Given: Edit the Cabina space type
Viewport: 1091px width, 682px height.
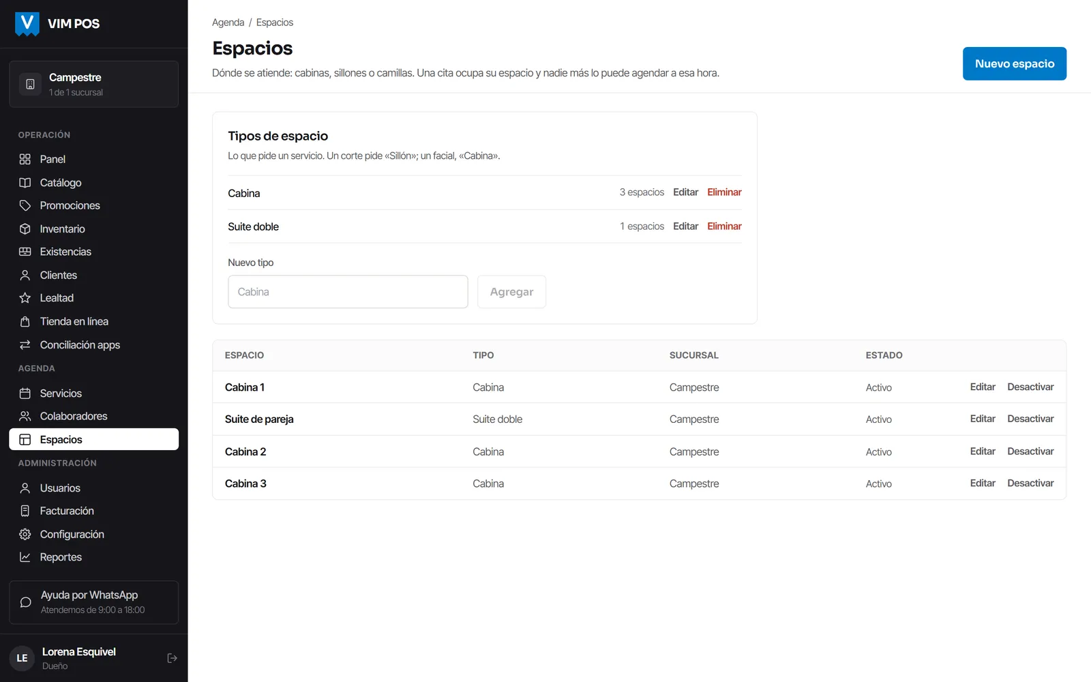Looking at the screenshot, I should pyautogui.click(x=685, y=192).
